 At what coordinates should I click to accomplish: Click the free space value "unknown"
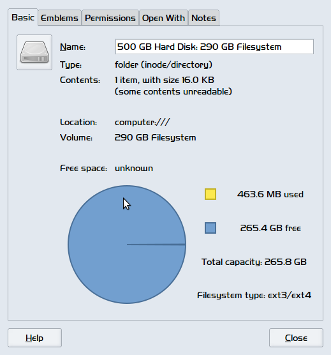click(134, 168)
